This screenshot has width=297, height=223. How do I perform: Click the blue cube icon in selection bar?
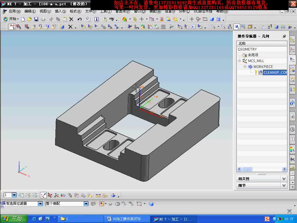pyautogui.click(x=151, y=204)
